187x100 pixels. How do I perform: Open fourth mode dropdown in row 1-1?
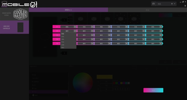(x=120, y=27)
